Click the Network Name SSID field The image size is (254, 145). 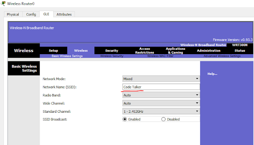pos(161,87)
